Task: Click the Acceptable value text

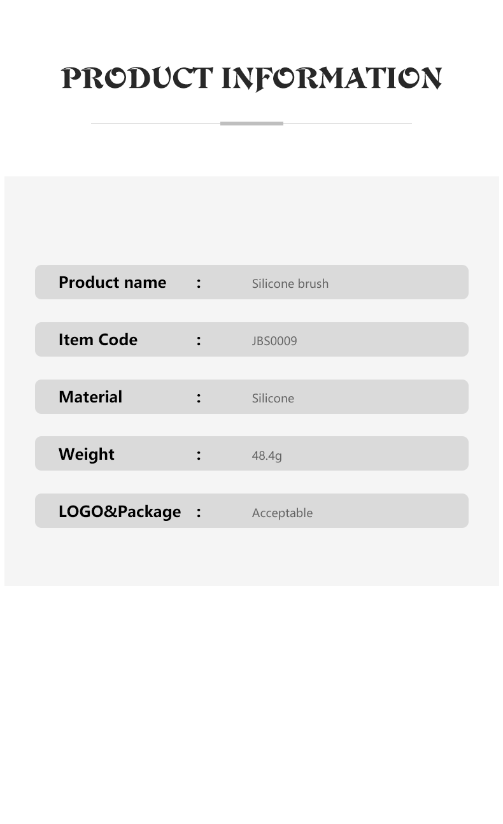Action: click(282, 513)
